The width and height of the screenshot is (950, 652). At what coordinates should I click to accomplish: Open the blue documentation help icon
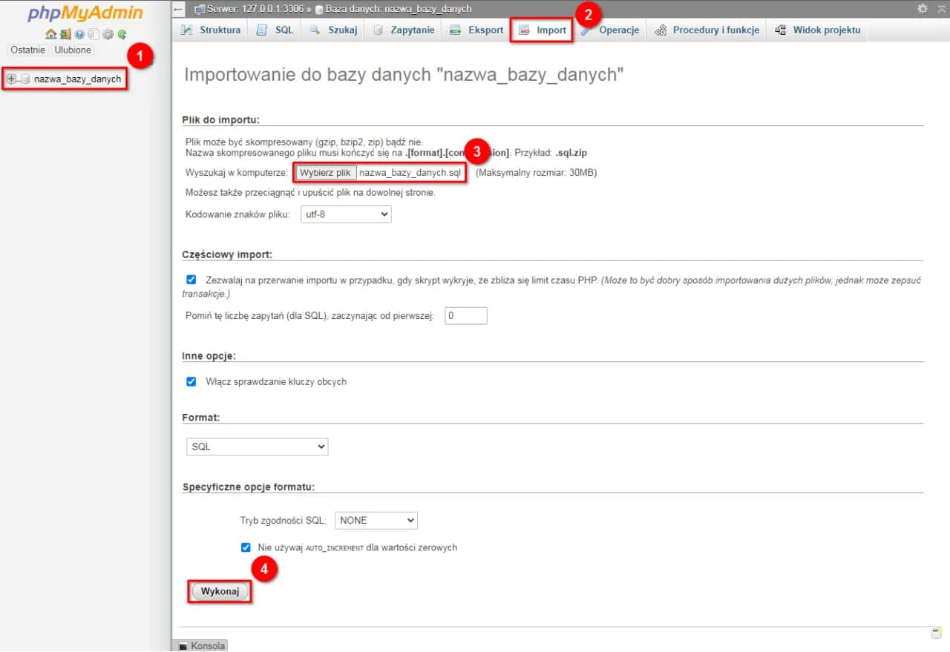click(79, 34)
